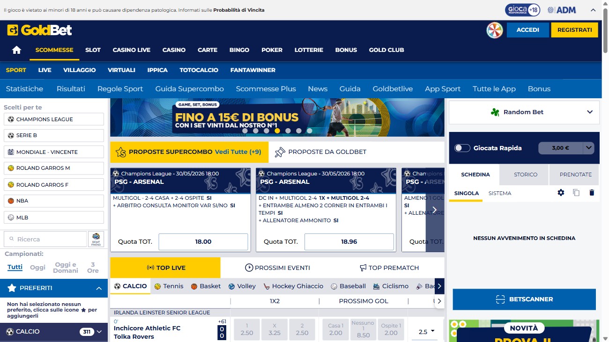Select the 3 Ore filter
The image size is (609, 342).
93,268
